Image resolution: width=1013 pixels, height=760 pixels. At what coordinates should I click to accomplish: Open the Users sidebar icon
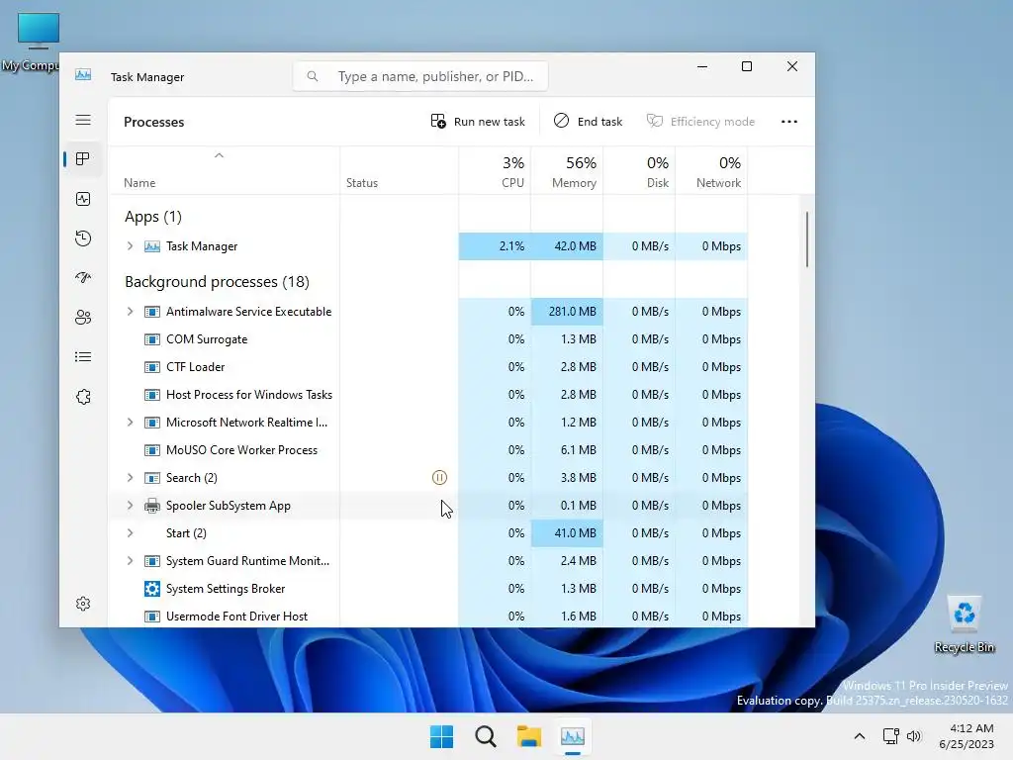83,318
